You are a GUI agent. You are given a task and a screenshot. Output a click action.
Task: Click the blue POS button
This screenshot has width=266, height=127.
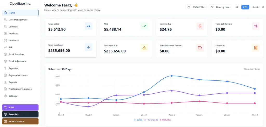[x=245, y=7]
